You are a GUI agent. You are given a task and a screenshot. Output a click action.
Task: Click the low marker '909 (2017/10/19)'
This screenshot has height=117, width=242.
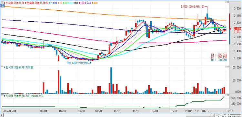point(77,63)
